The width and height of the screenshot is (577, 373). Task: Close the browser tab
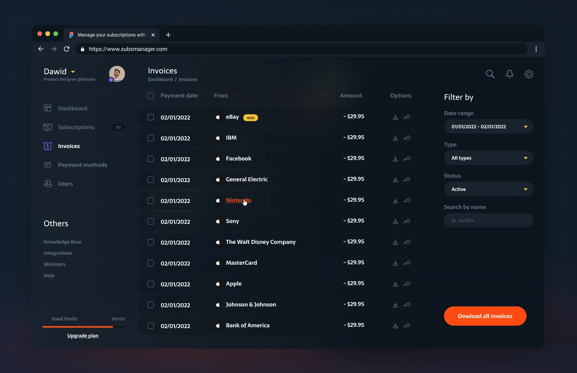(x=153, y=35)
